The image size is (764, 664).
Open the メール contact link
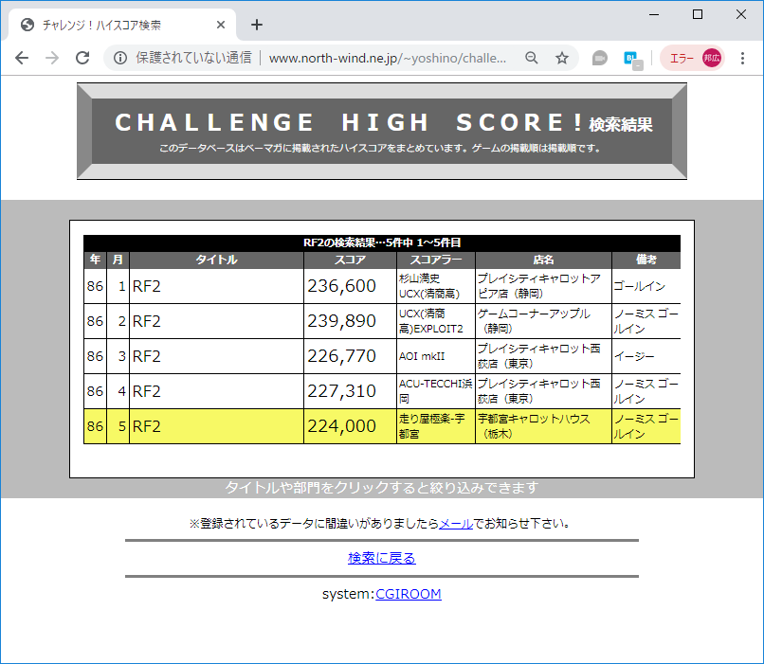pyautogui.click(x=453, y=522)
